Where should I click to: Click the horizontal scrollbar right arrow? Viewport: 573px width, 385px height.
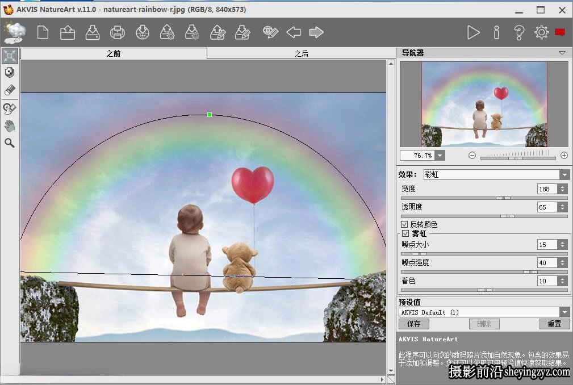pos(382,379)
